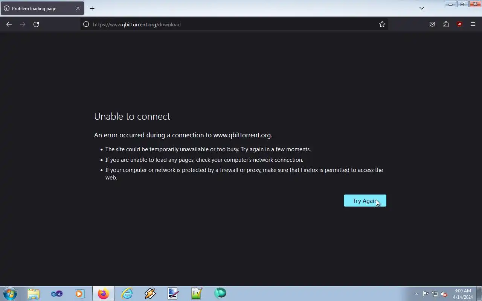Viewport: 482px width, 301px height.
Task: Bookmark this page with the star icon
Action: point(382,24)
